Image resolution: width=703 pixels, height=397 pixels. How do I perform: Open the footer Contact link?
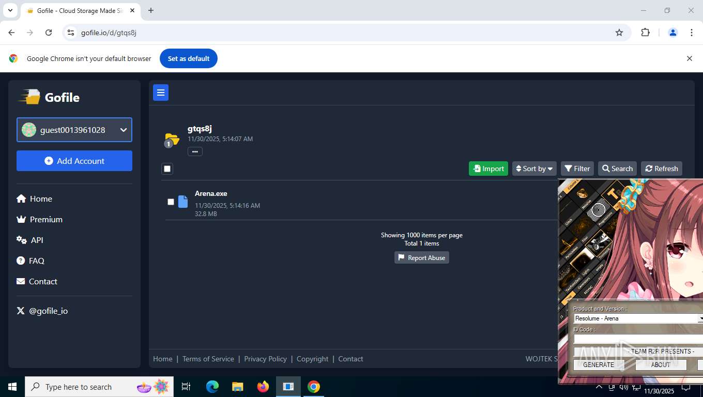coord(350,359)
